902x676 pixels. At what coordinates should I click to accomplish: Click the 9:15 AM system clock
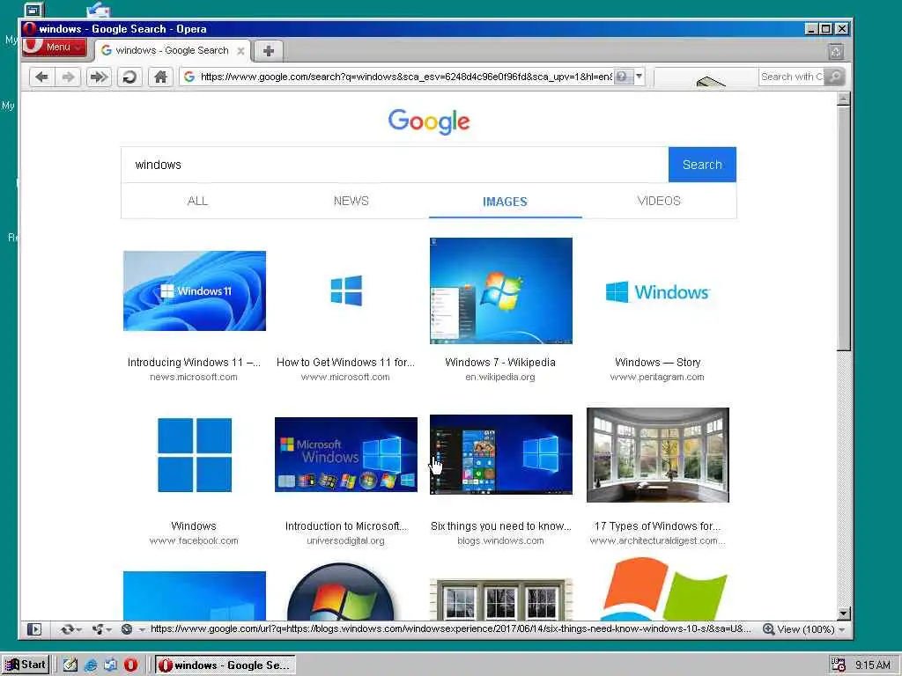873,665
